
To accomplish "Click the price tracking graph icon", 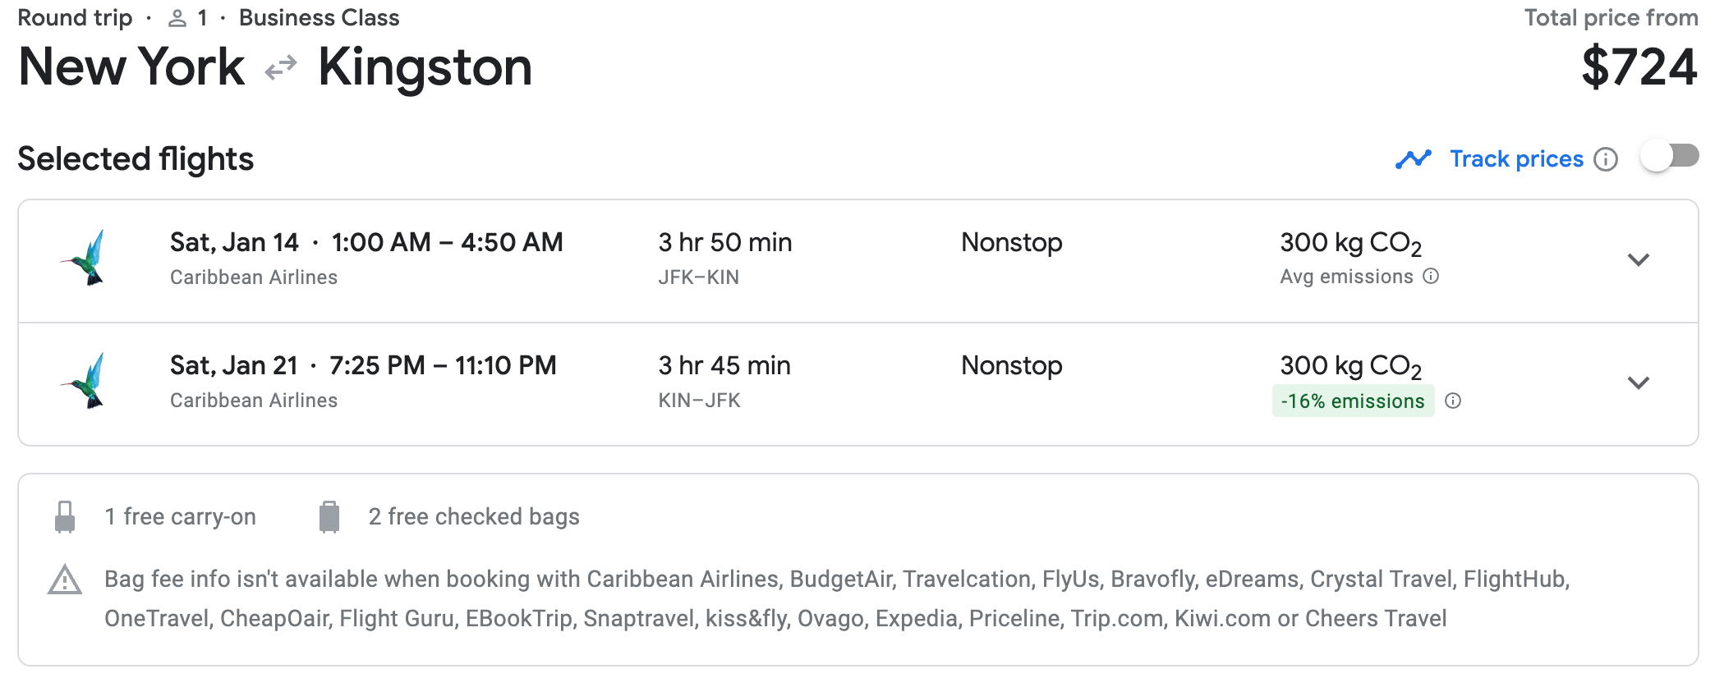I will coord(1413,158).
